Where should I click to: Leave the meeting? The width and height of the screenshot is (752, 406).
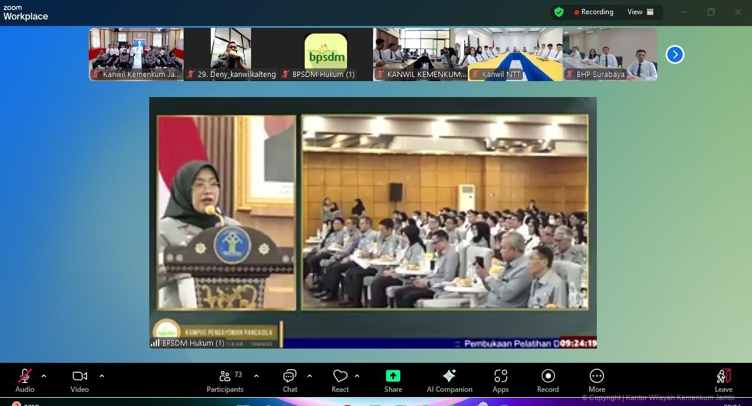[x=724, y=380]
